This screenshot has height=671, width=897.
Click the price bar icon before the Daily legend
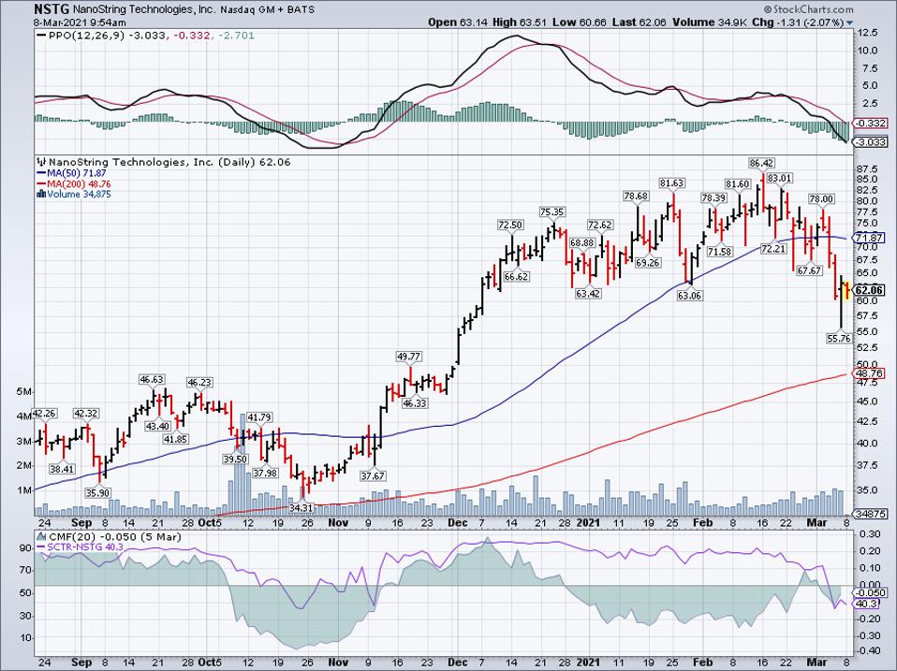[x=41, y=162]
